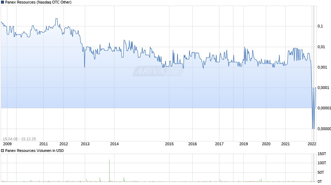The height and width of the screenshot is (185, 331).
Task: Click the tallest green volume bar near 2014
Action: pos(110,171)
